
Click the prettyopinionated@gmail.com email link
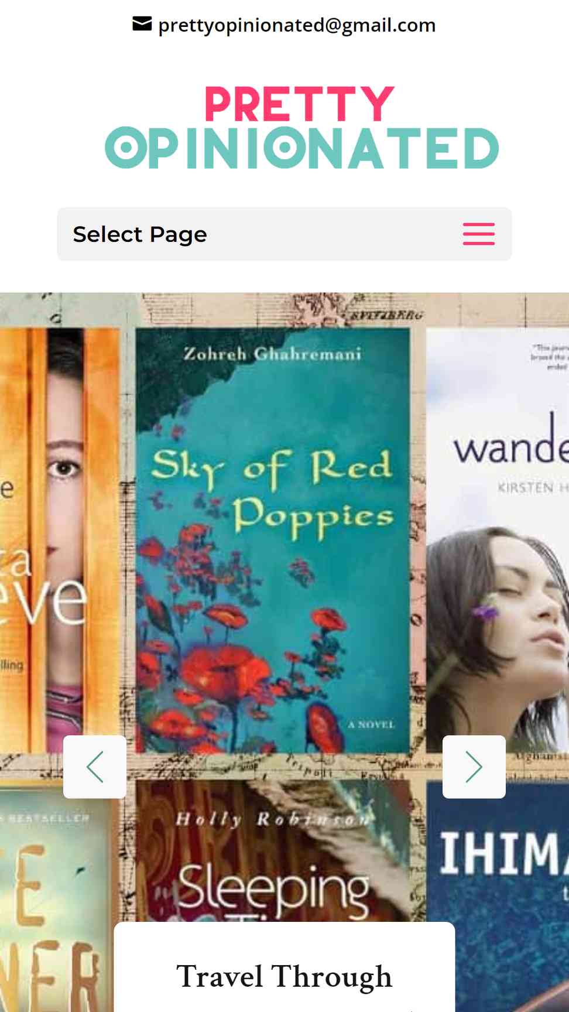(297, 25)
